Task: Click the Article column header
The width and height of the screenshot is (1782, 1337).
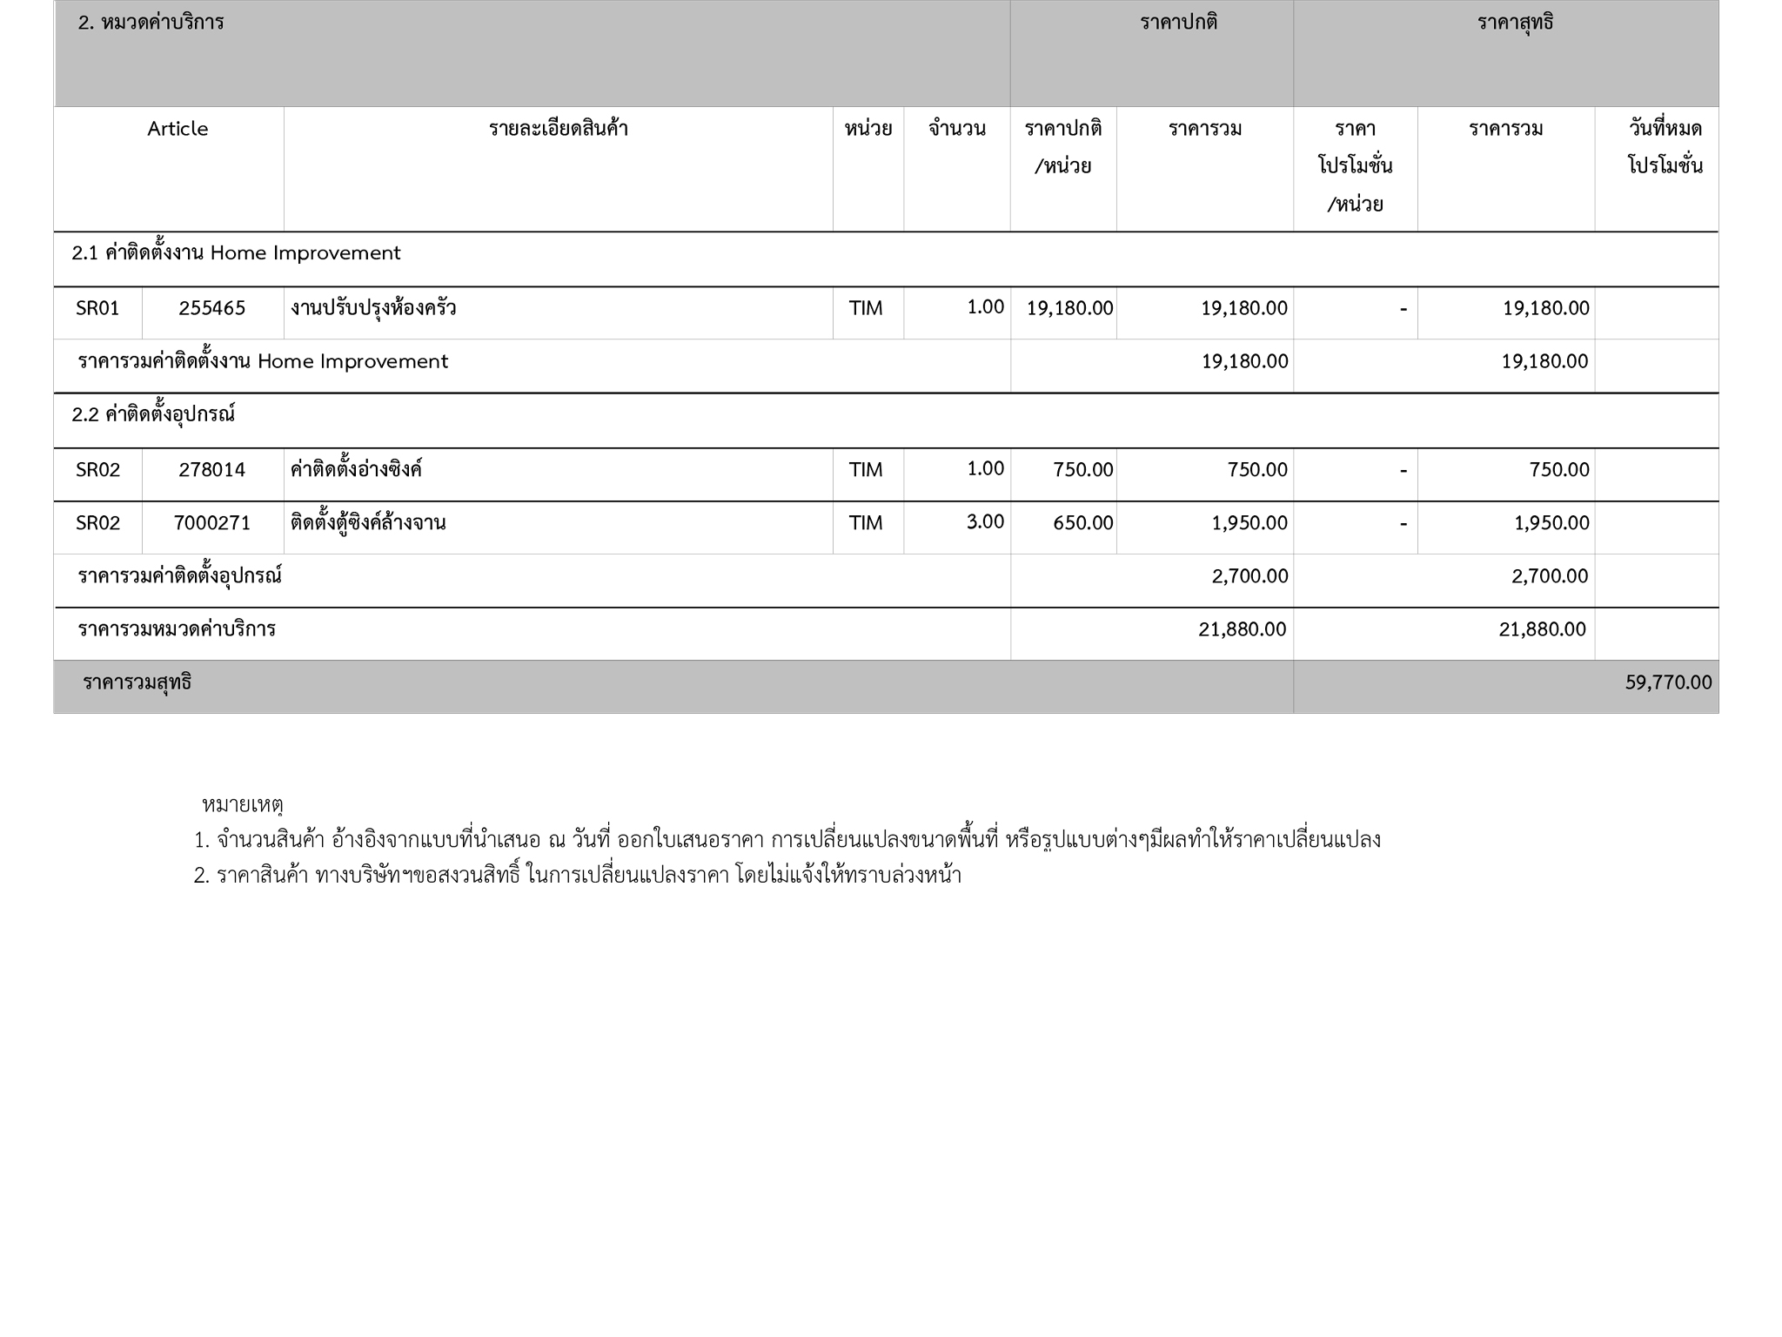Action: [x=178, y=129]
